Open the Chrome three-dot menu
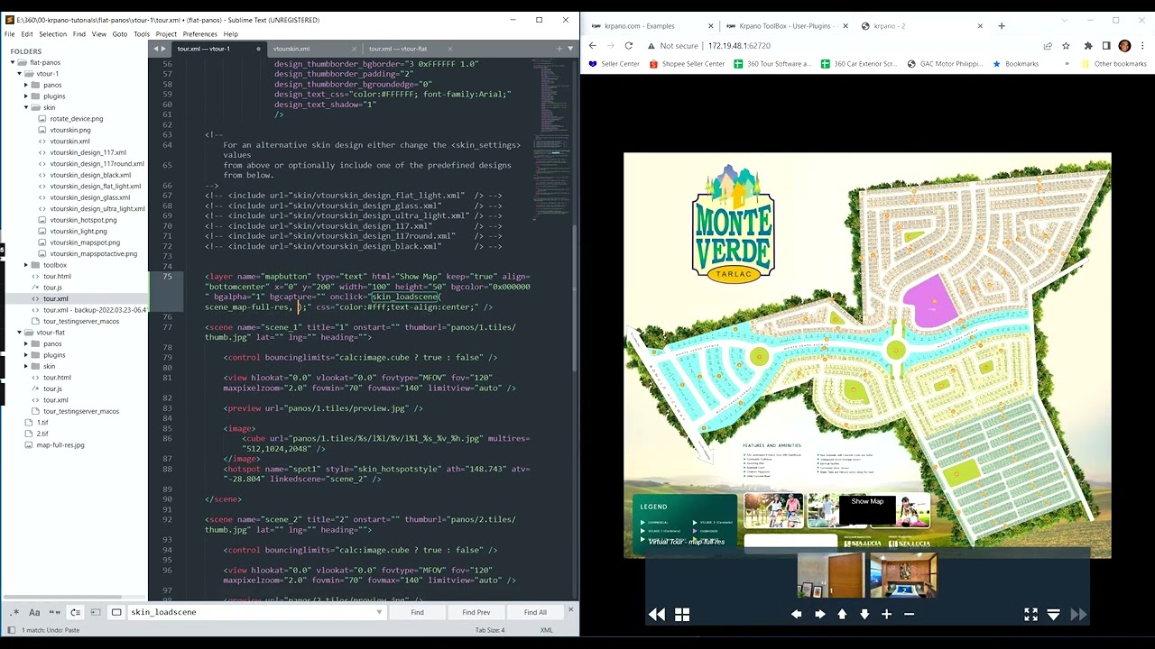This screenshot has height=649, width=1155. (1142, 46)
